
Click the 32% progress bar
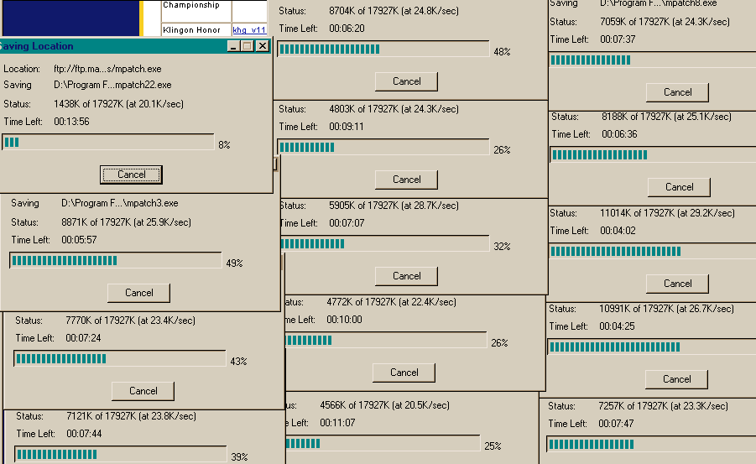(385, 243)
